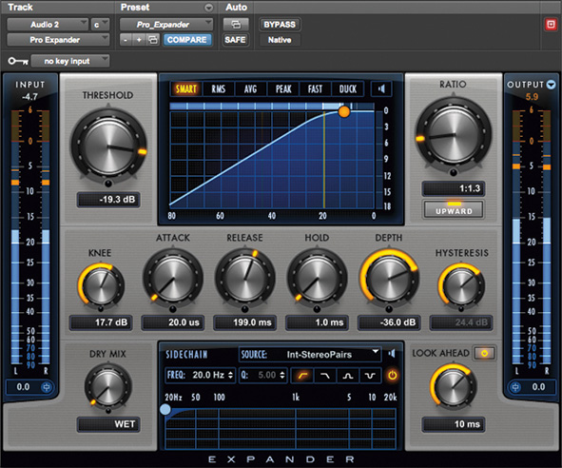Open the insert position c dropdown
Screen dimensions: 562x468
[x=100, y=25]
